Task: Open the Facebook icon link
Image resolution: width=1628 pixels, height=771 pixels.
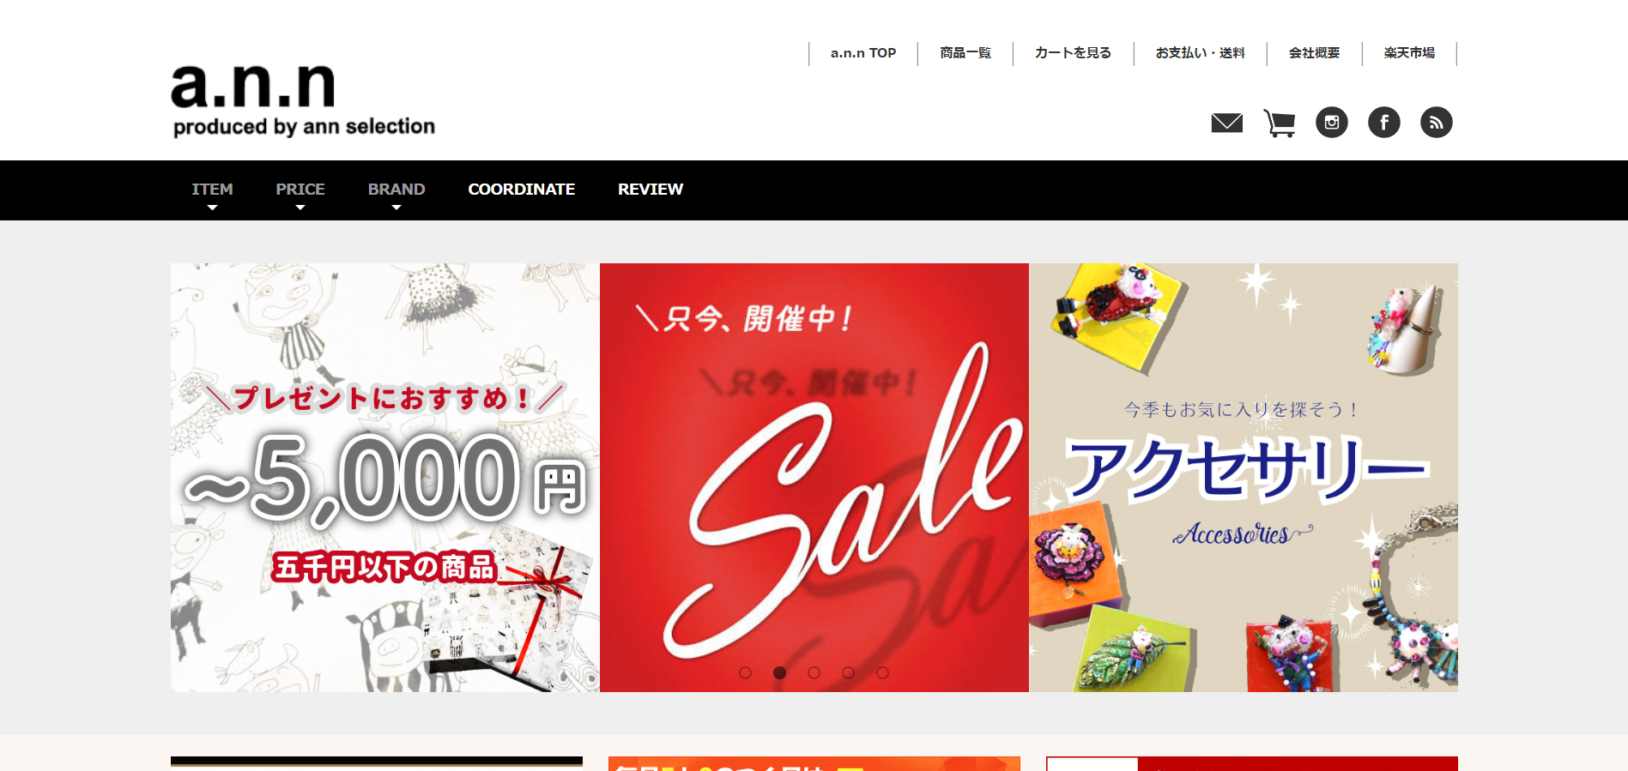Action: pyautogui.click(x=1383, y=123)
